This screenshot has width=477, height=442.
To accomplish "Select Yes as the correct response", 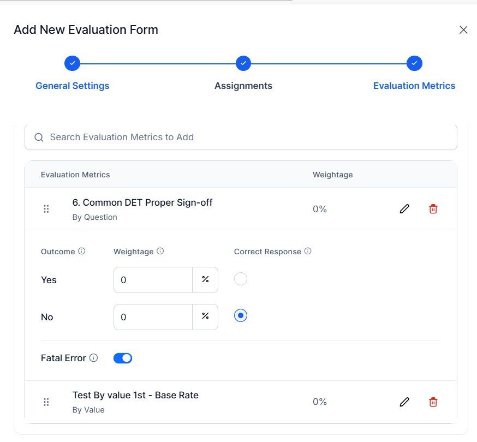I will tap(241, 279).
